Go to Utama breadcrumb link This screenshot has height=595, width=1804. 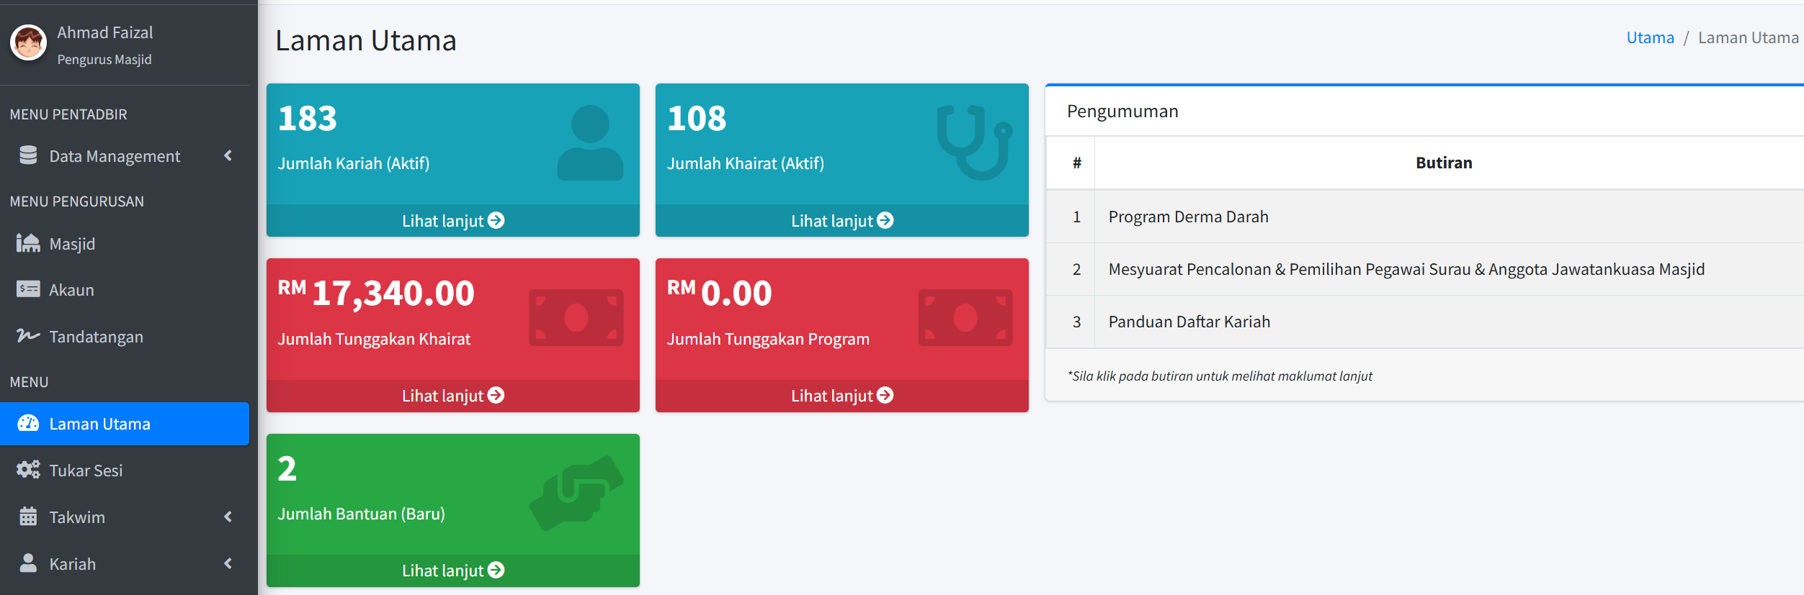(1650, 38)
